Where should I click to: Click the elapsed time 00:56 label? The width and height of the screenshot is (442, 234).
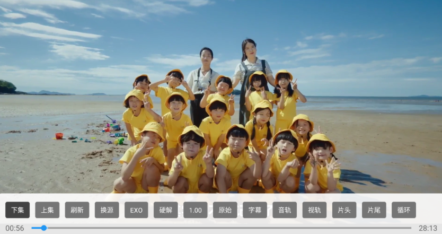tap(15, 228)
